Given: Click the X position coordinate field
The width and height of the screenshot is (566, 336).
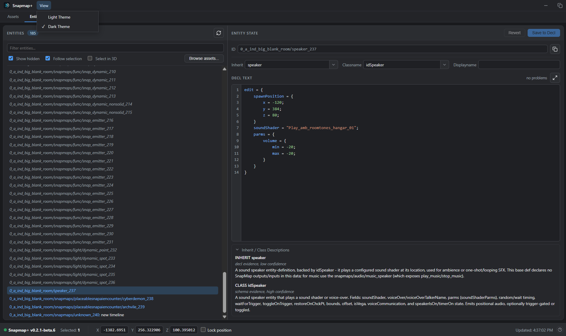Looking at the screenshot, I should pos(115,330).
